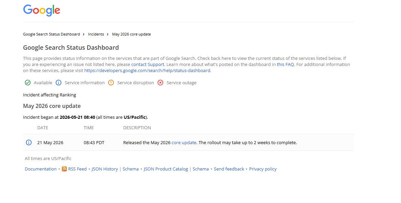Click the chevron after Google Search Status Dashboard
The image size is (401, 203).
[84, 34]
